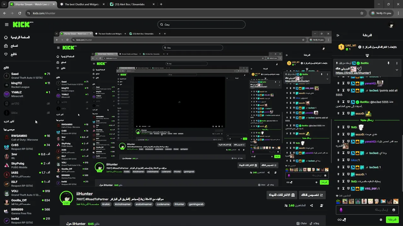Open the browser tab search dropdown
Screen dimensions: 403x226
click(x=4, y=4)
